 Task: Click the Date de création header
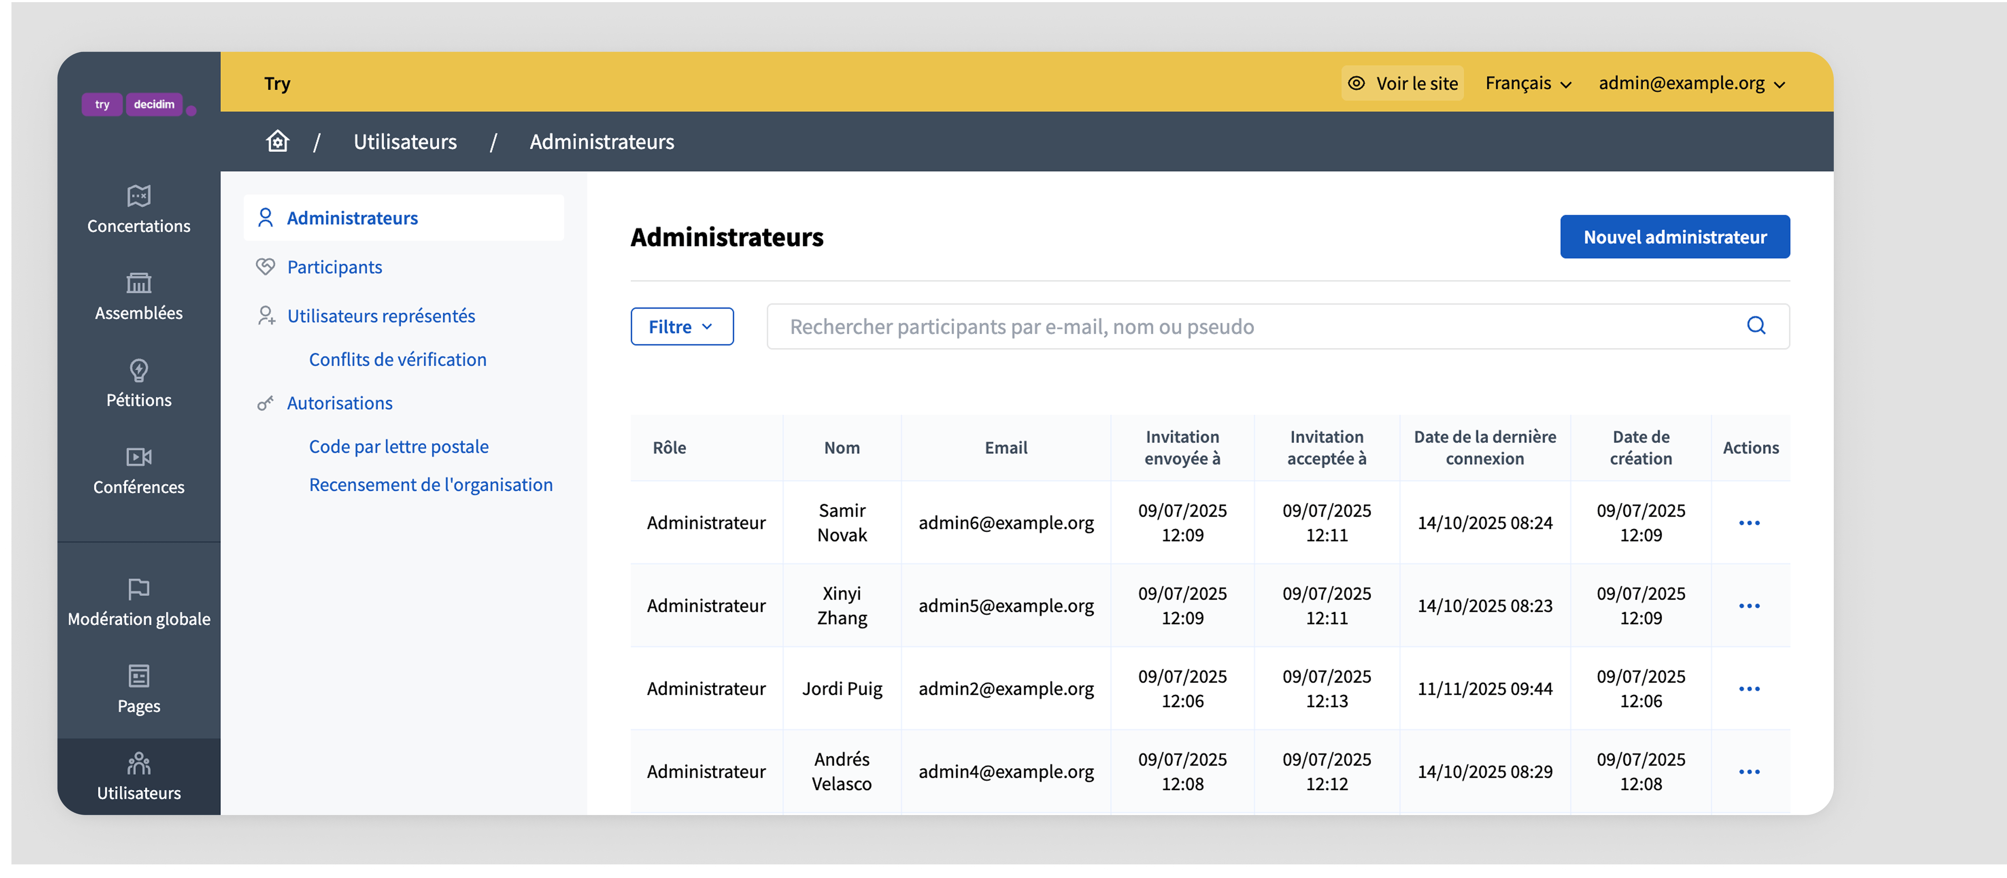[x=1640, y=448]
